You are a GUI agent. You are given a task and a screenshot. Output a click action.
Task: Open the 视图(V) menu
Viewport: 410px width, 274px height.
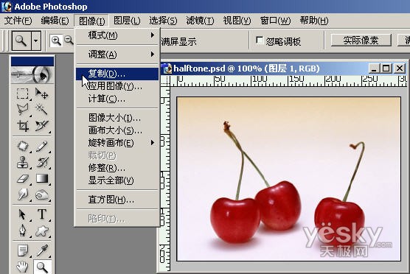point(237,21)
